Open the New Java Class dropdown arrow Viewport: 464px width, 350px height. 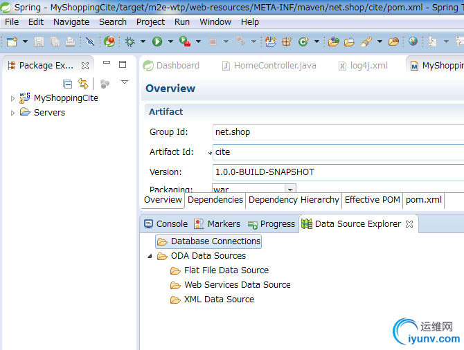pyautogui.click(x=316, y=42)
